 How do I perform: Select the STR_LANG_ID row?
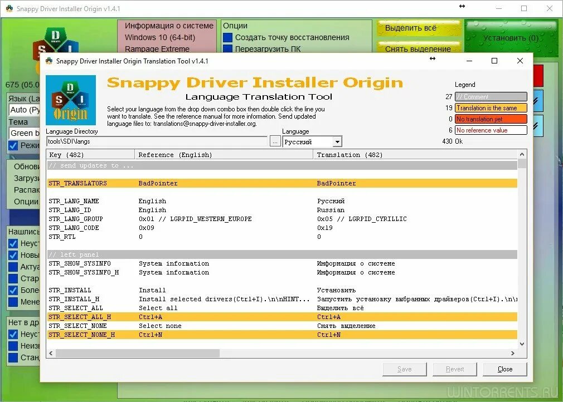click(282, 210)
